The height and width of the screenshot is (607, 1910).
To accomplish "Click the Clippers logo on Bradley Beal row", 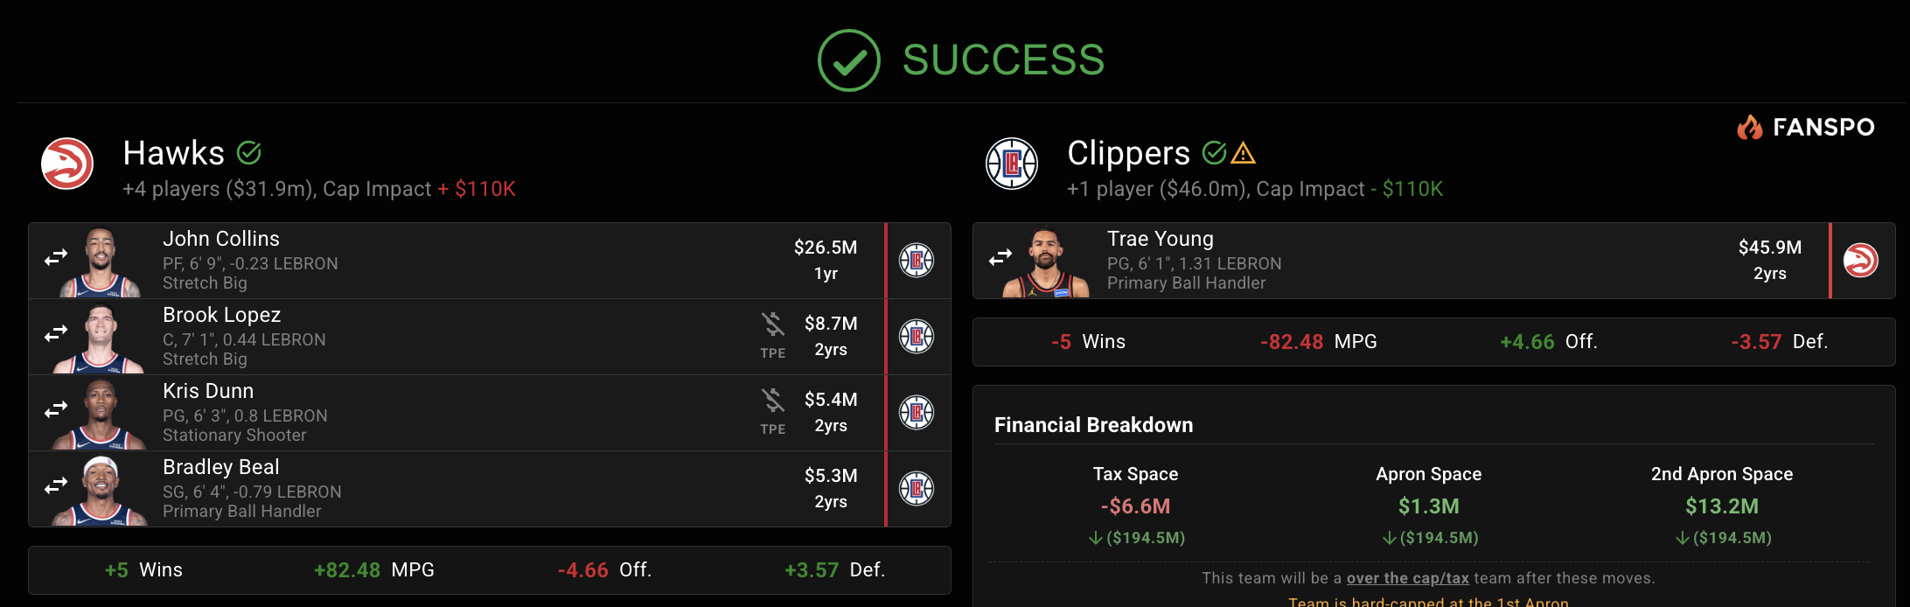I will pyautogui.click(x=917, y=488).
